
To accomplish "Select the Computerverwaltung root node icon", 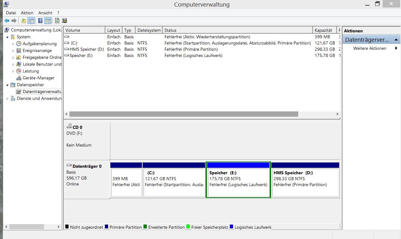I will 7,30.
